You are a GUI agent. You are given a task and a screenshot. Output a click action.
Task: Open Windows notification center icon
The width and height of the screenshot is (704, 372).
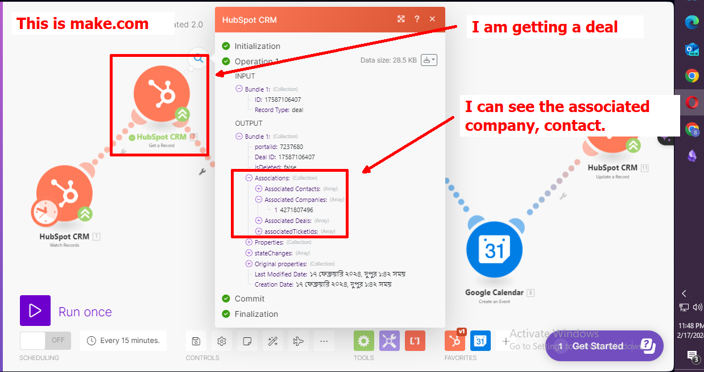click(x=692, y=356)
